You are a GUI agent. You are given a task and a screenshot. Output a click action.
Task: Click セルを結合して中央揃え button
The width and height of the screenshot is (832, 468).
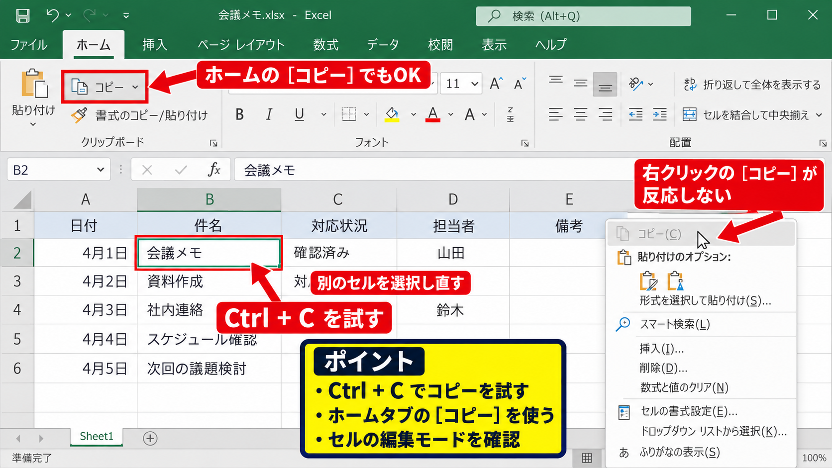(746, 115)
